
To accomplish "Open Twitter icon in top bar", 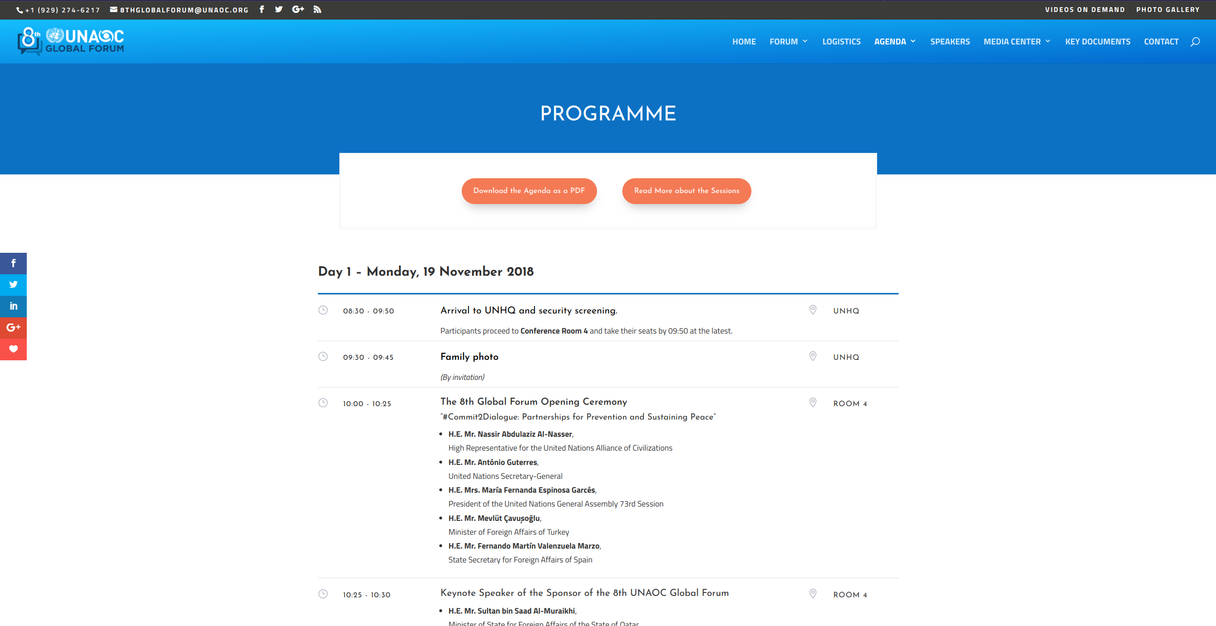I will click(x=279, y=10).
